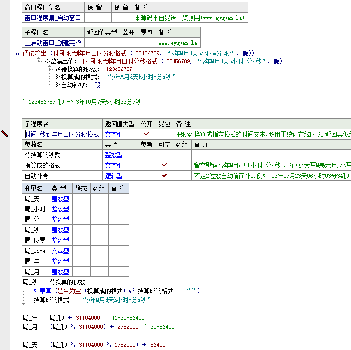Image resolution: width=351 pixels, height=350 pixels.
Task: Select local variable 局_位置
Action: coord(35,240)
